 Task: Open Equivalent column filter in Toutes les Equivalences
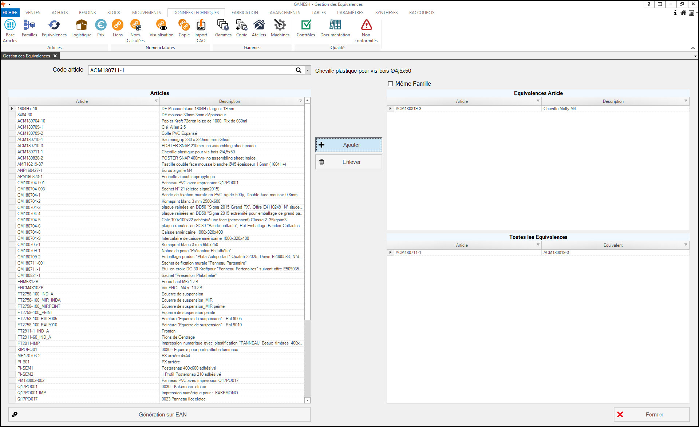pos(686,245)
